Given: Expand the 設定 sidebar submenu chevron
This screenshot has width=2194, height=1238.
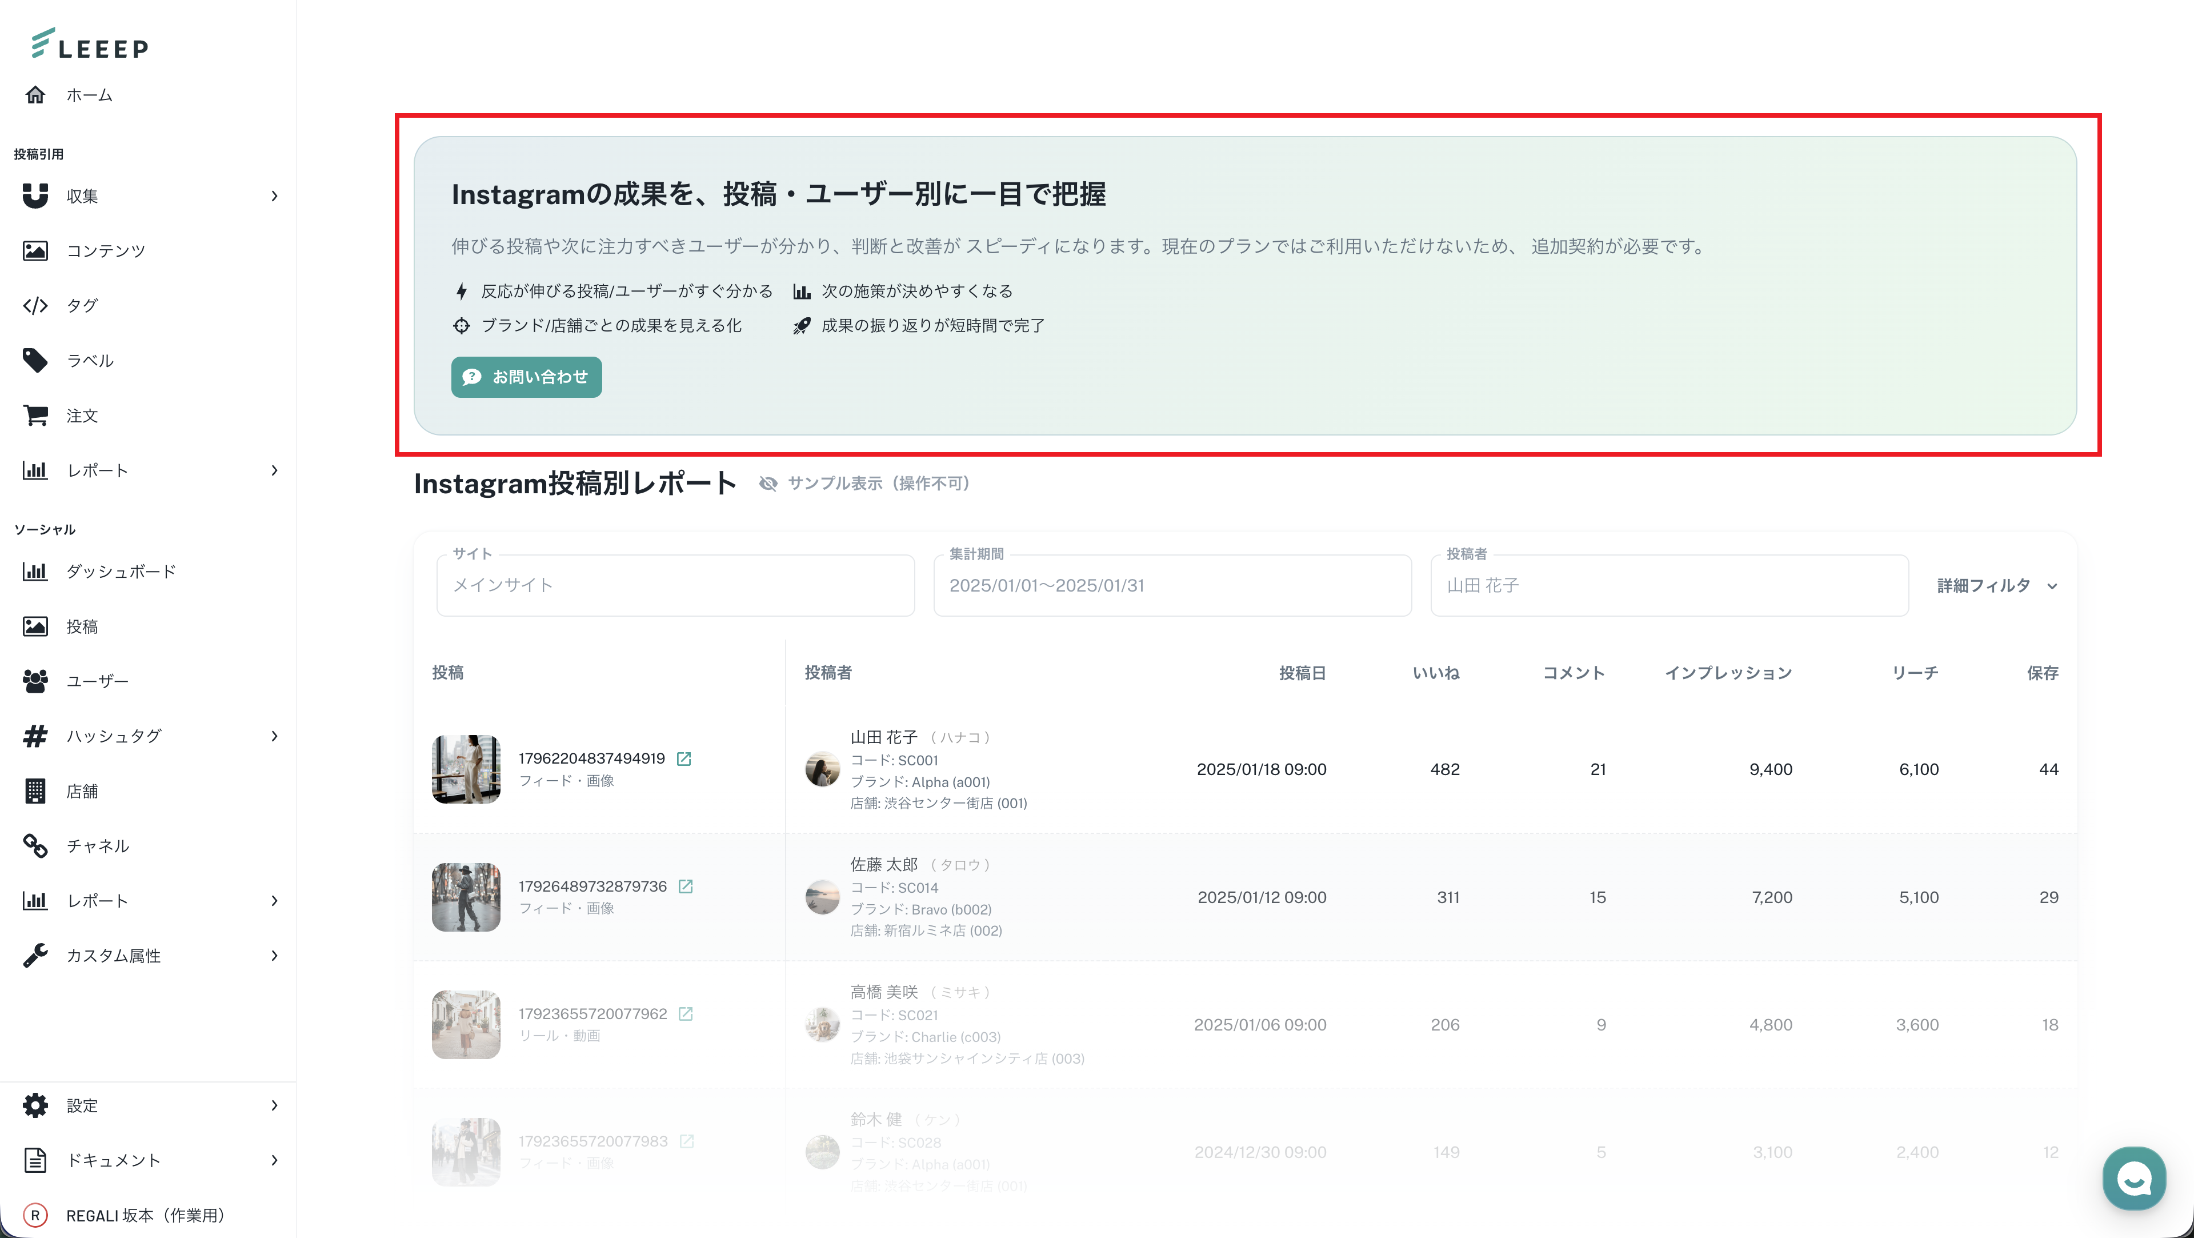Looking at the screenshot, I should 274,1106.
